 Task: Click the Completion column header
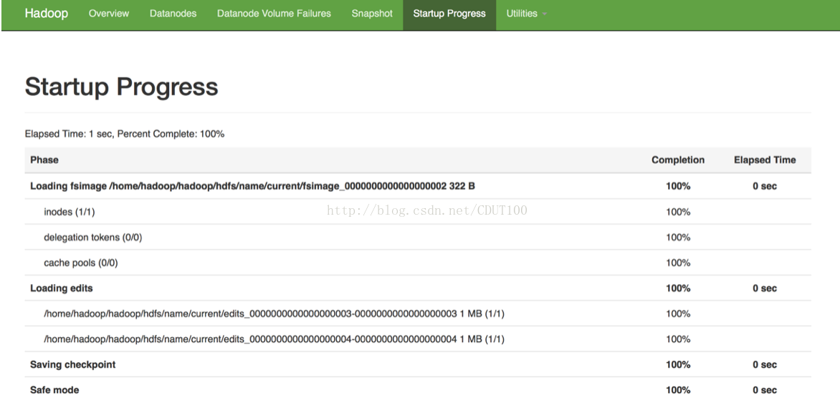678,160
